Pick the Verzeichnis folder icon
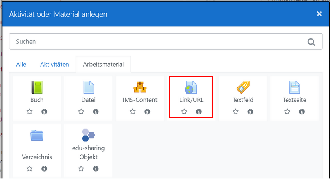 pyautogui.click(x=37, y=135)
